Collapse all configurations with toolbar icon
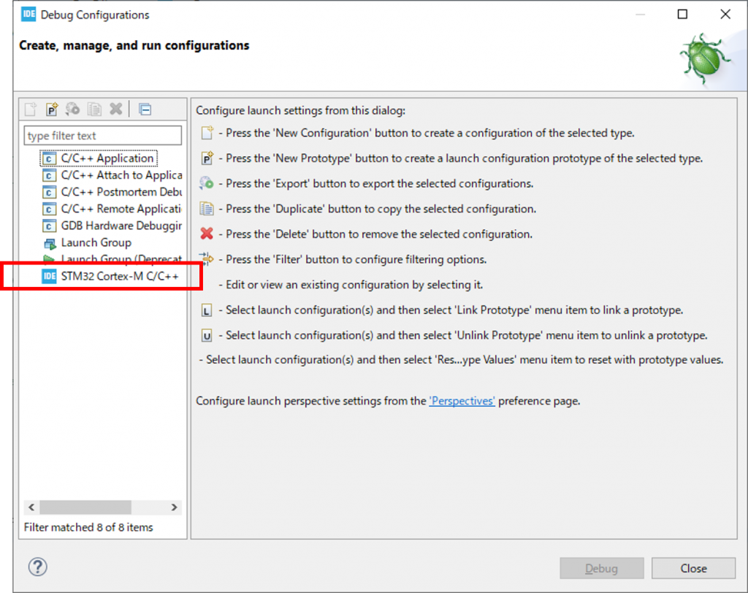This screenshot has height=593, width=748. click(145, 110)
